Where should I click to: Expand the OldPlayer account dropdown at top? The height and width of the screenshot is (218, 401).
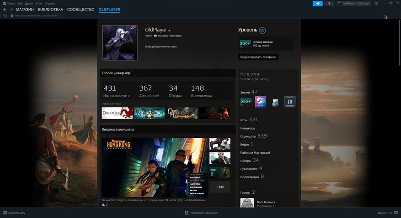click(x=353, y=3)
